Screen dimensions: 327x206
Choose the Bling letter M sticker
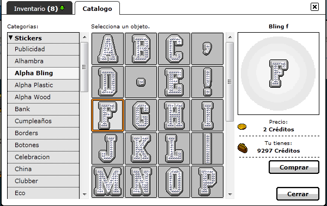click(107, 181)
